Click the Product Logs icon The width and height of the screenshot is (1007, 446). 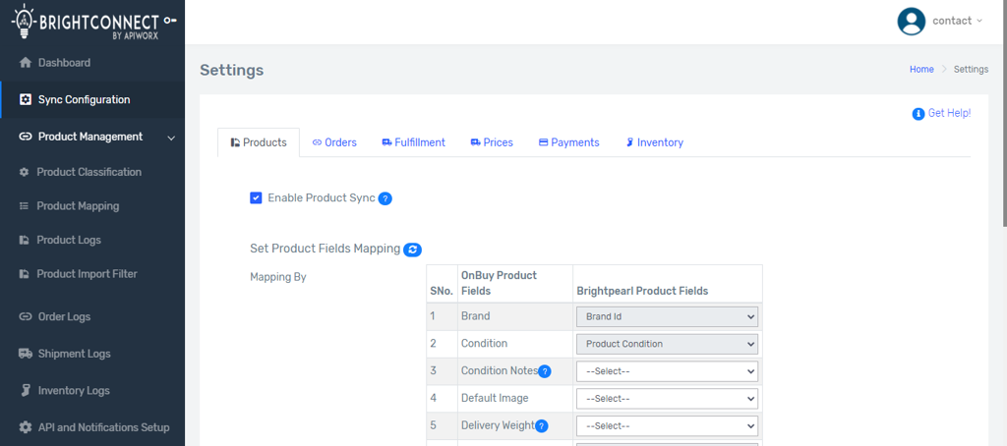point(25,240)
